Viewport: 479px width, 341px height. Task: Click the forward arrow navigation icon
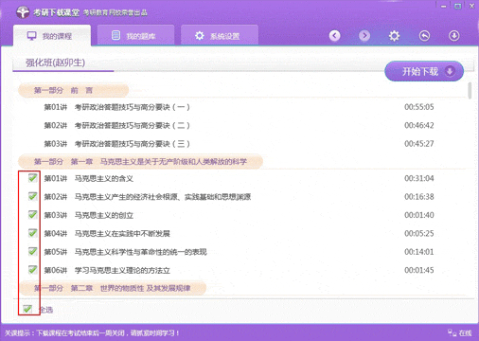coord(364,36)
